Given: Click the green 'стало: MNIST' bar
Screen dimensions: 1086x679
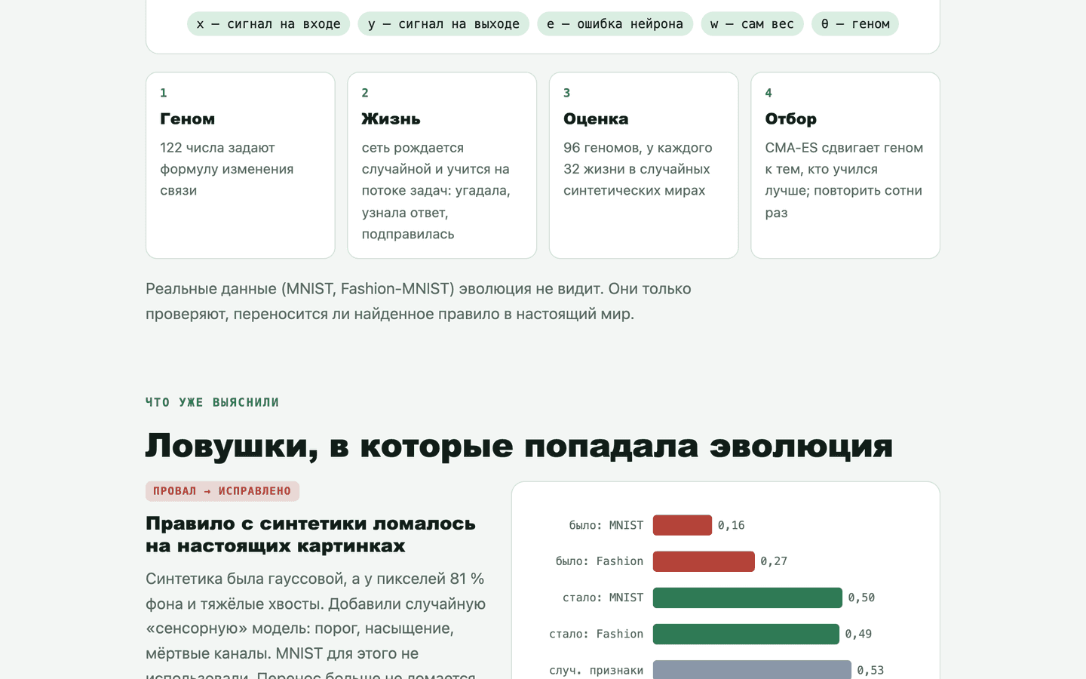Looking at the screenshot, I should coord(747,598).
